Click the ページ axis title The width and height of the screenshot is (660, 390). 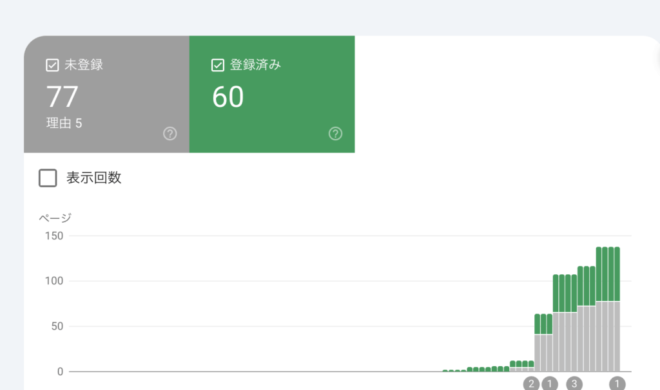coord(55,218)
